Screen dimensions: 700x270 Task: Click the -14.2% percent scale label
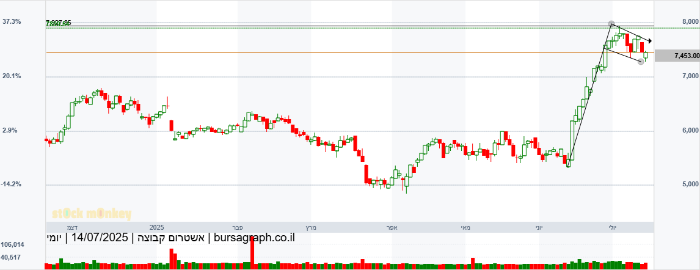[x=11, y=184]
